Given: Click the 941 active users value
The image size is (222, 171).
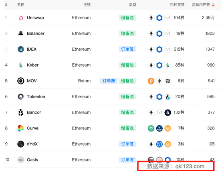Looking at the screenshot, I should point(211,81).
